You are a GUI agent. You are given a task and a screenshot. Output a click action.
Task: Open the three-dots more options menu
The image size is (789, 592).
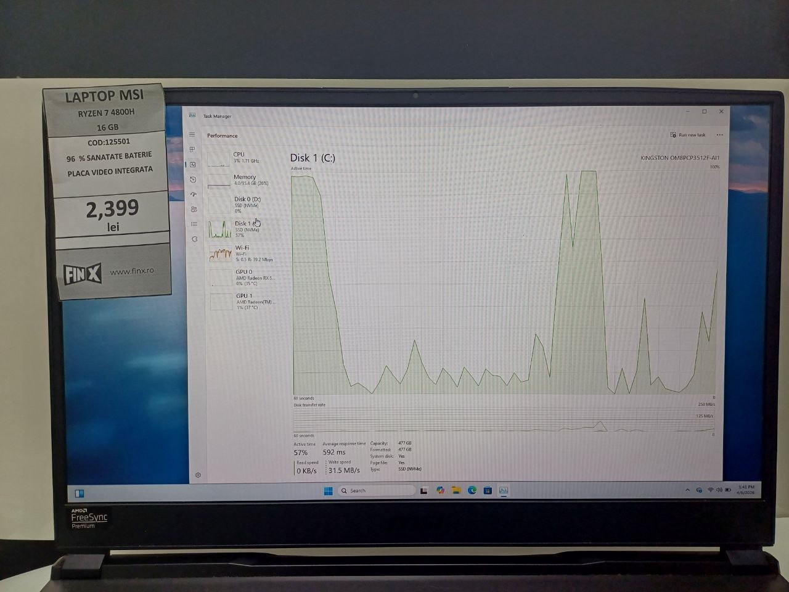pyautogui.click(x=719, y=135)
